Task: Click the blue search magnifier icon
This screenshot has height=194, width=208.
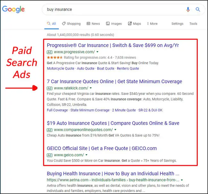Action: point(198,9)
